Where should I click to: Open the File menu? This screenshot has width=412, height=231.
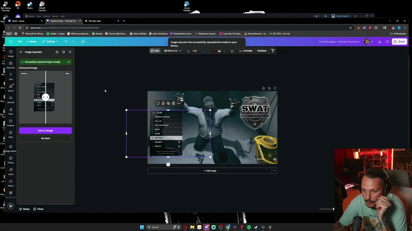(20, 41)
